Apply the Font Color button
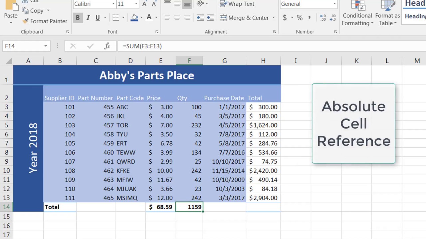 click(149, 18)
